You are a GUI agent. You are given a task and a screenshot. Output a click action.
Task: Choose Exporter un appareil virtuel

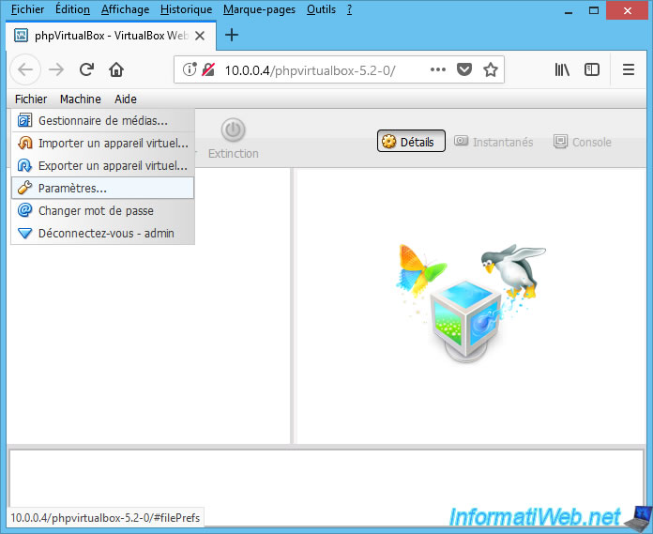pyautogui.click(x=103, y=166)
